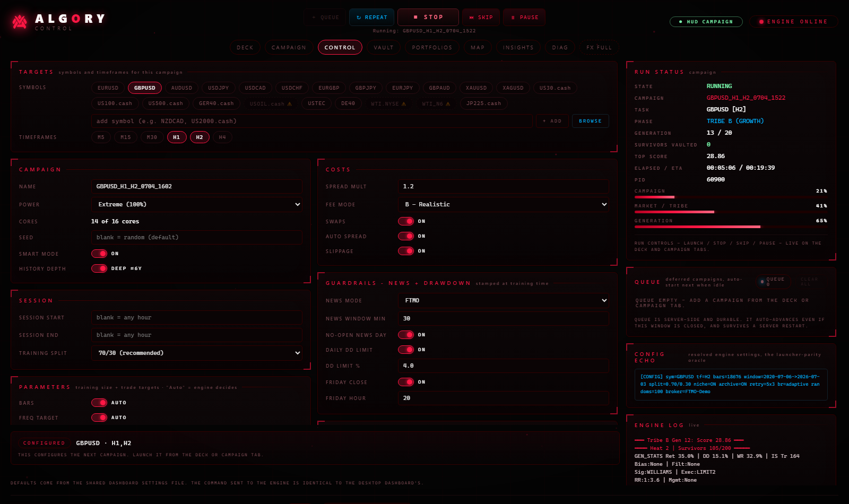Open the Fee Mode dropdown

(503, 204)
